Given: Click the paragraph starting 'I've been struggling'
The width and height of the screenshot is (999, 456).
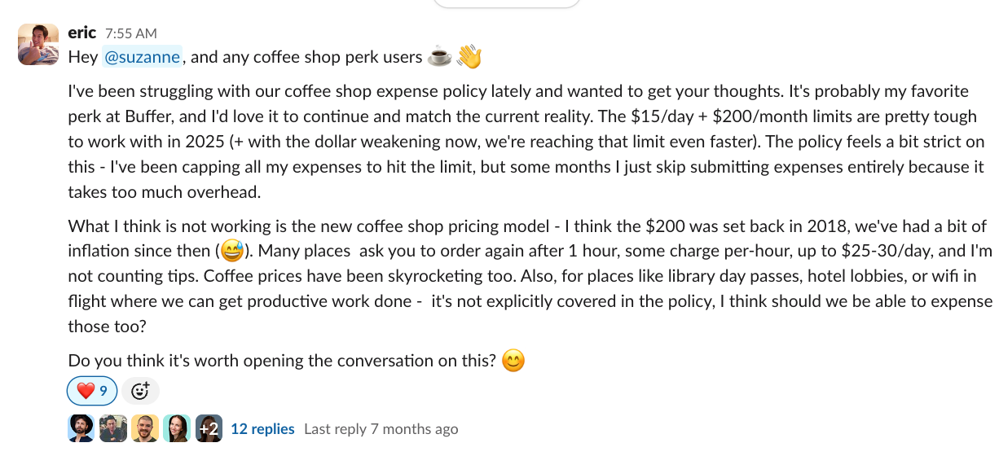Looking at the screenshot, I should pos(530,141).
